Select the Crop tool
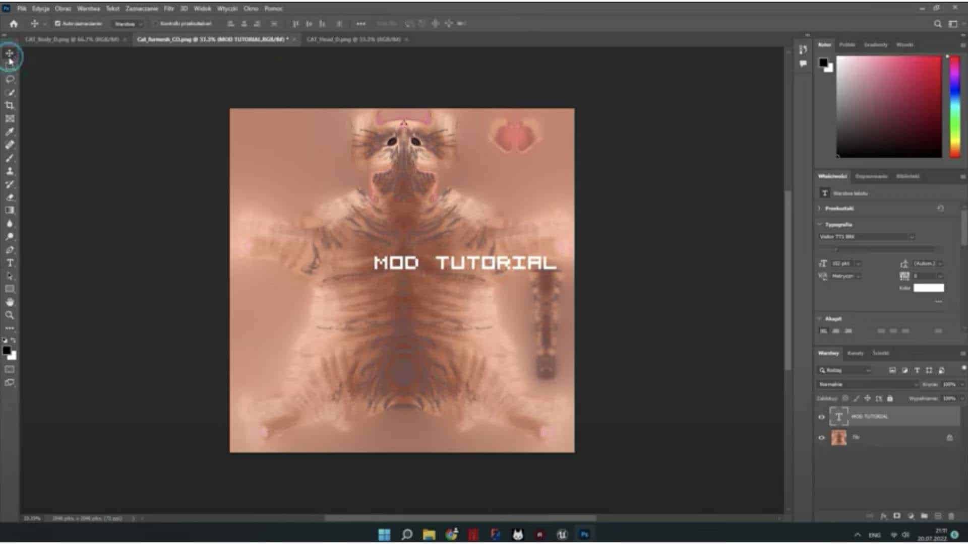The width and height of the screenshot is (968, 544). click(10, 105)
